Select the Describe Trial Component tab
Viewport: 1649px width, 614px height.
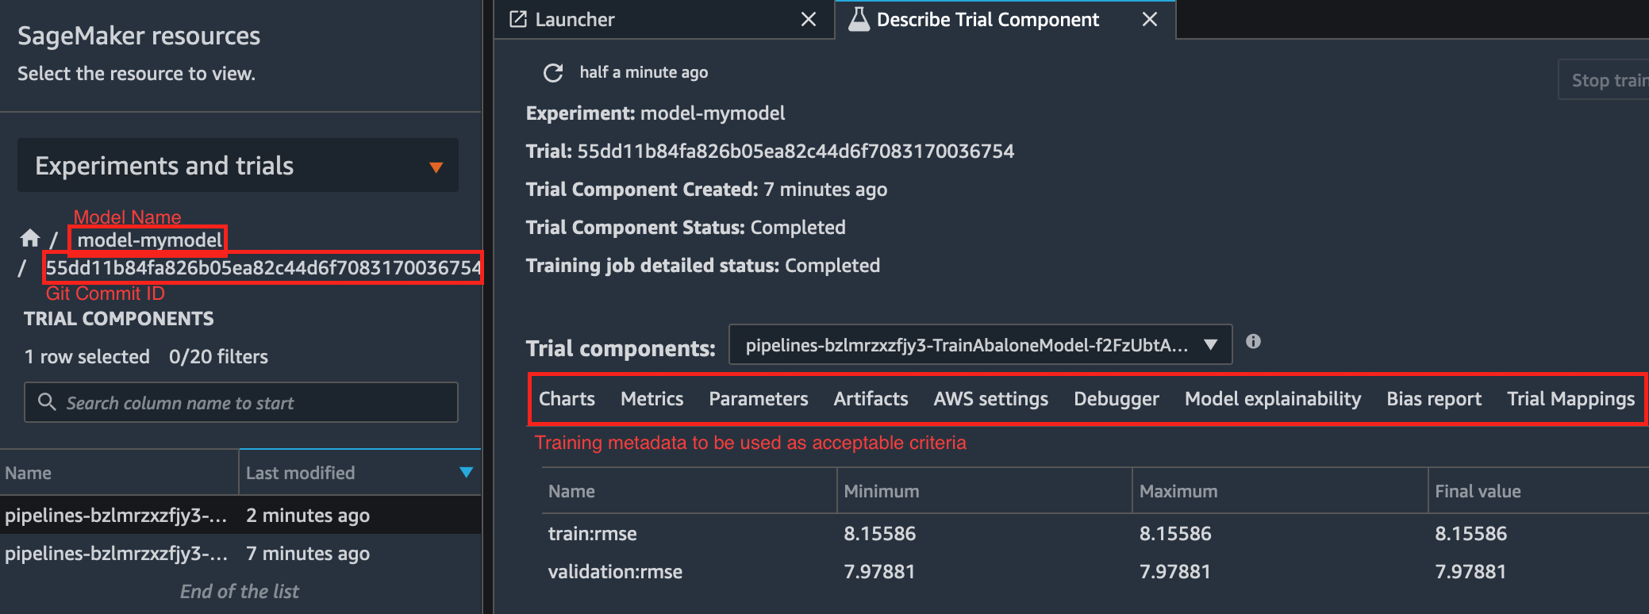(x=1005, y=19)
